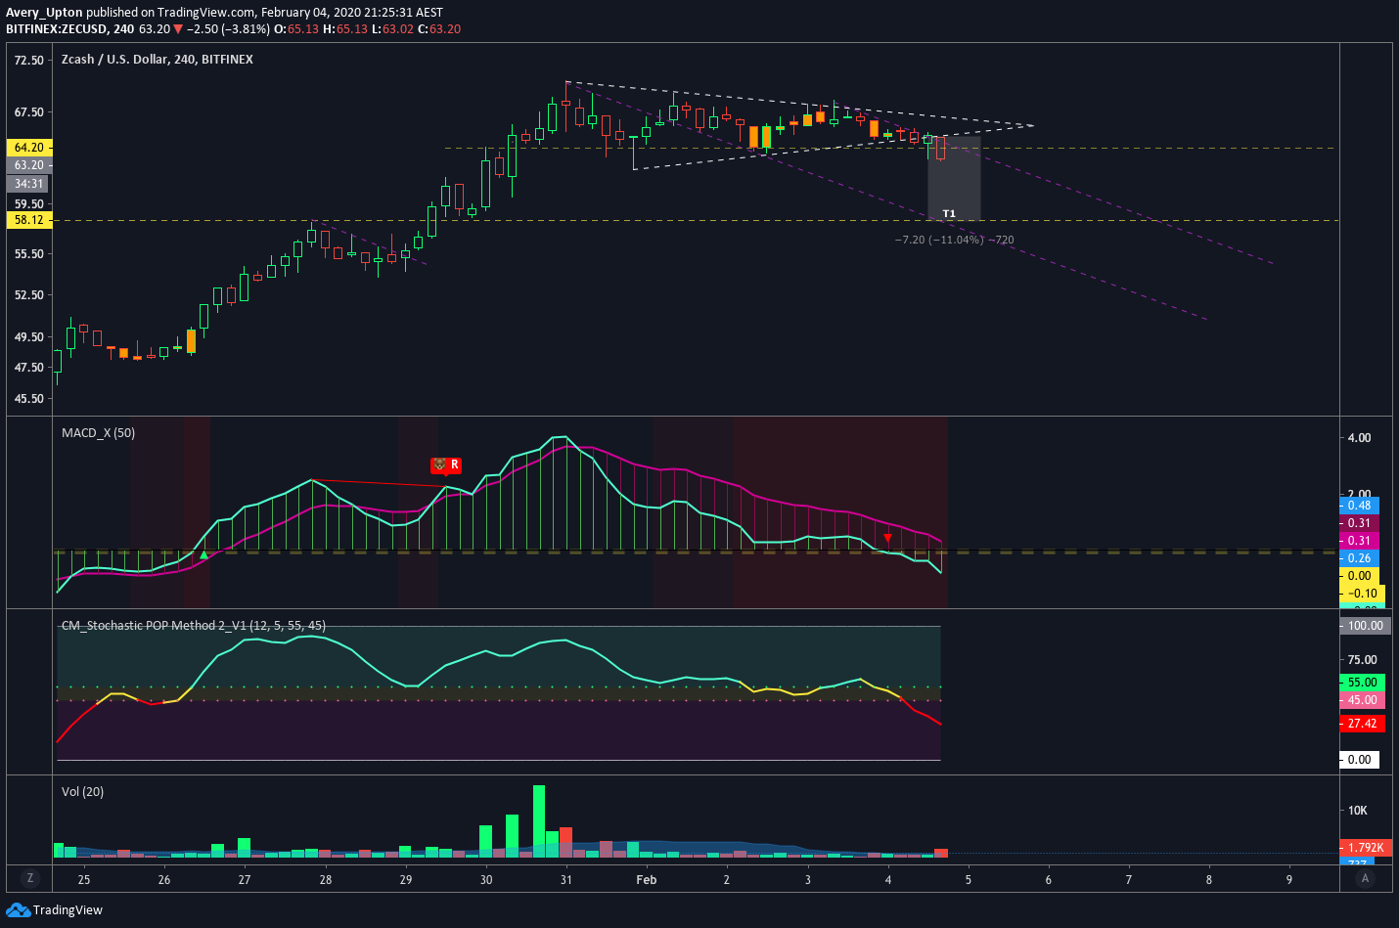Click the 1.792K volume value label
Viewport: 1399px width, 928px height.
coord(1366,848)
